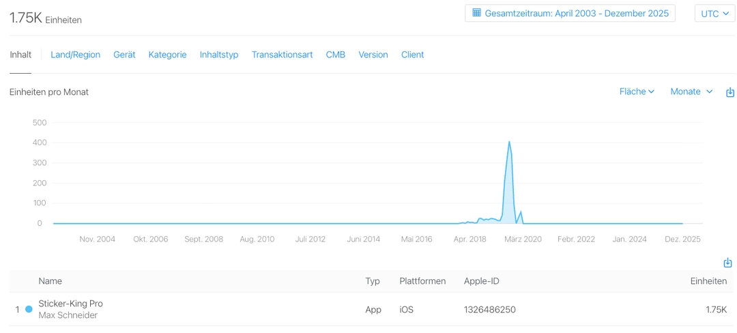Open the Kategorie tab
This screenshot has height=333, width=737.
pos(167,55)
